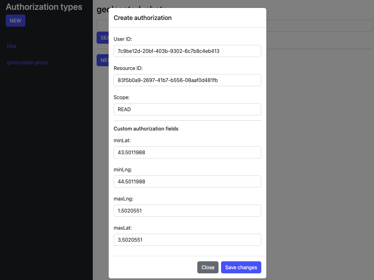Viewport: 374px width, 280px height.
Task: Click the Resource ID input field
Action: pos(187,80)
